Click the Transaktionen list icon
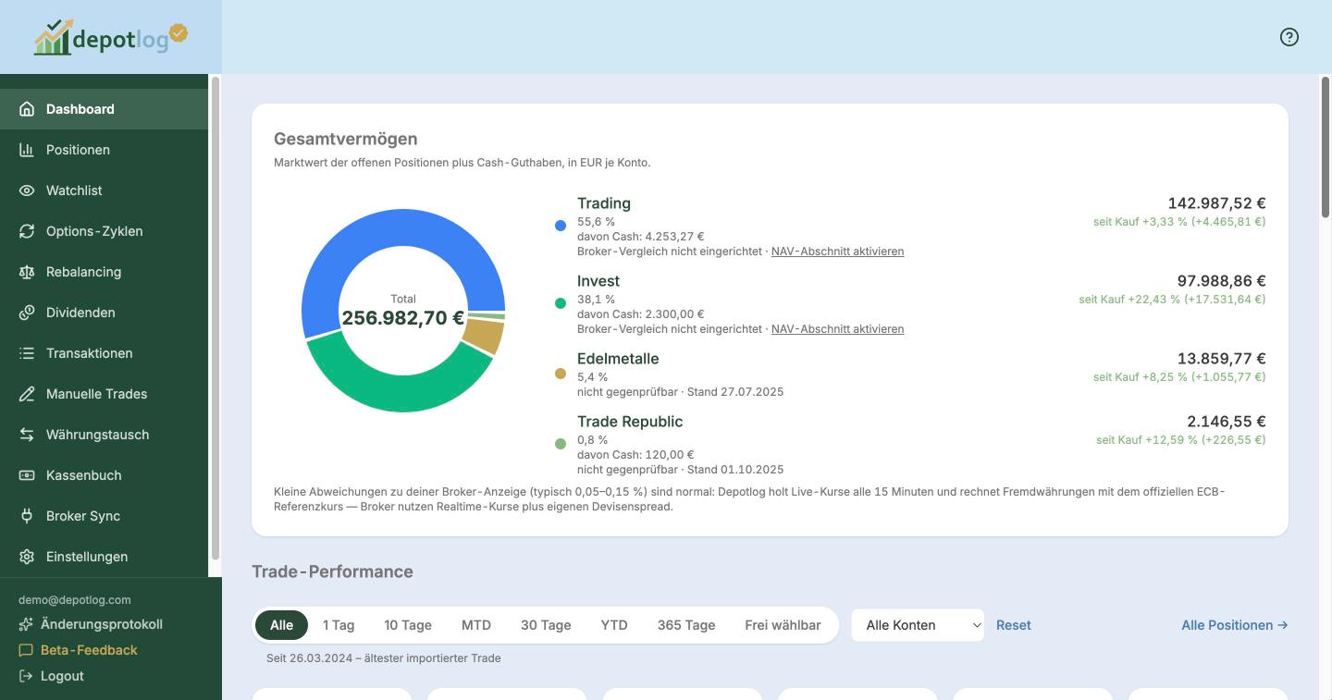The image size is (1332, 700). [27, 353]
